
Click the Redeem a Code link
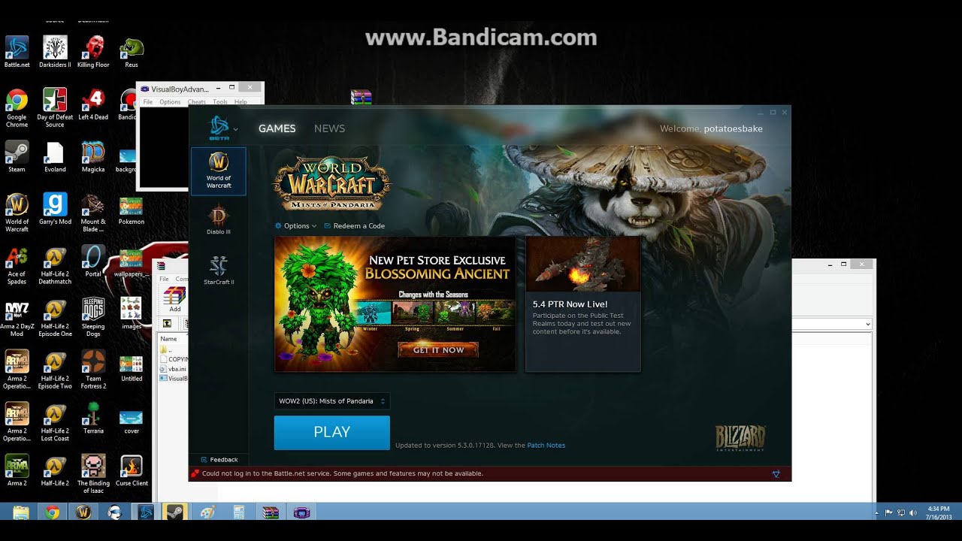[x=354, y=225]
